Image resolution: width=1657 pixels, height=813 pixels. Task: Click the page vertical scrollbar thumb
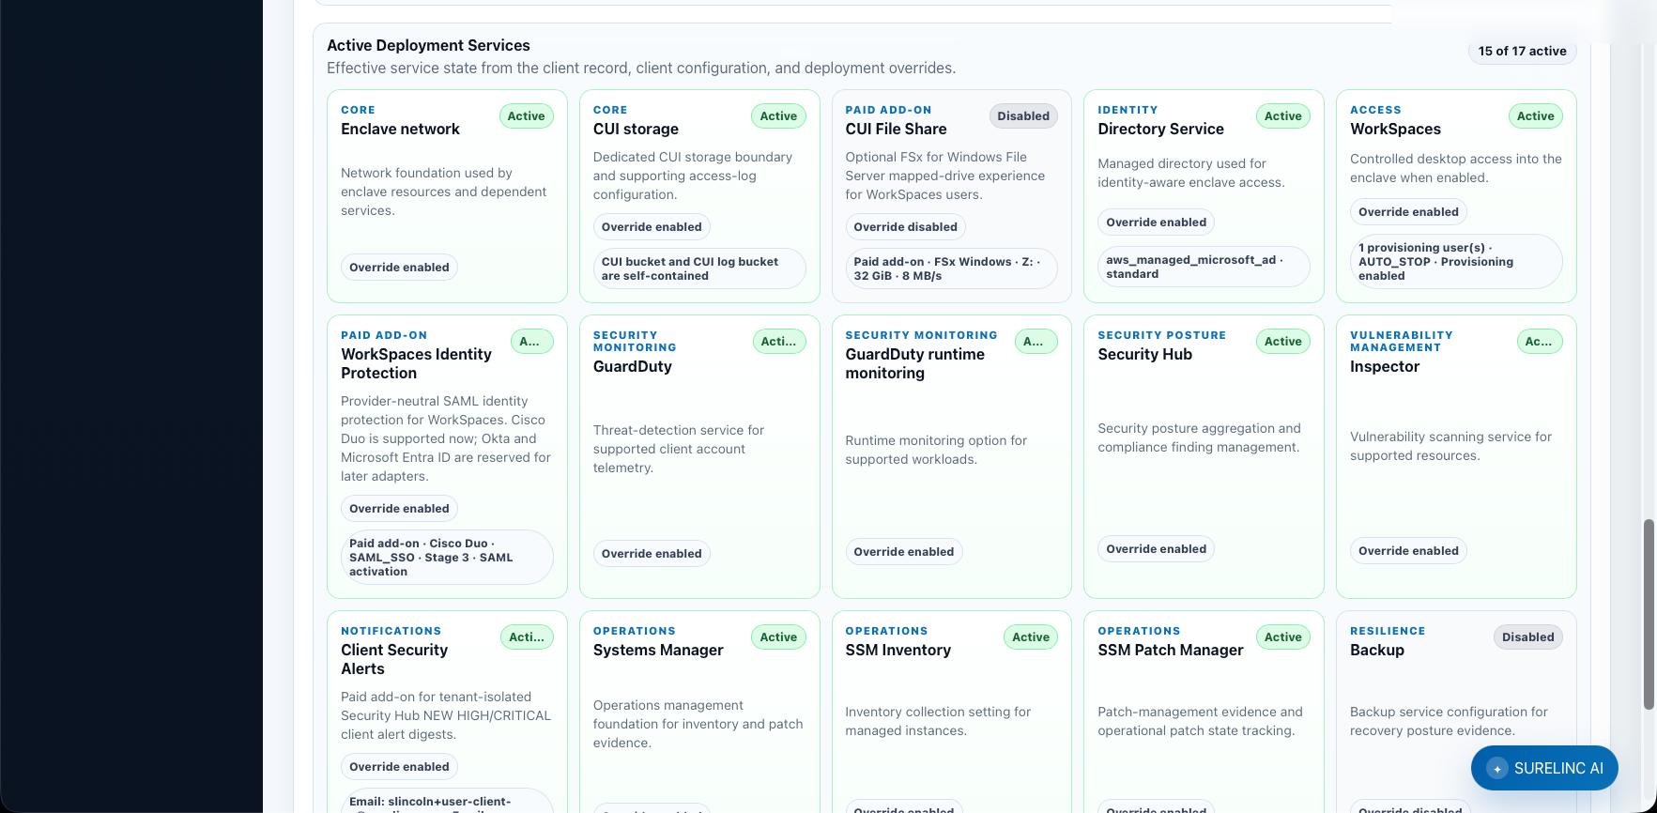(1649, 614)
